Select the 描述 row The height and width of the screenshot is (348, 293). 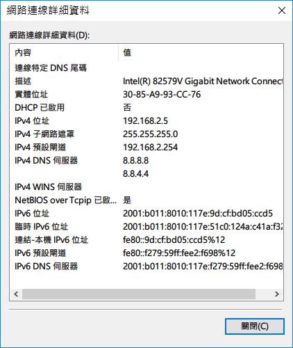click(146, 81)
